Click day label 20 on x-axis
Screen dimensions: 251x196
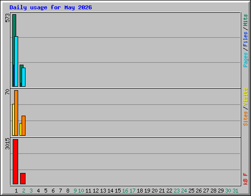154,191
